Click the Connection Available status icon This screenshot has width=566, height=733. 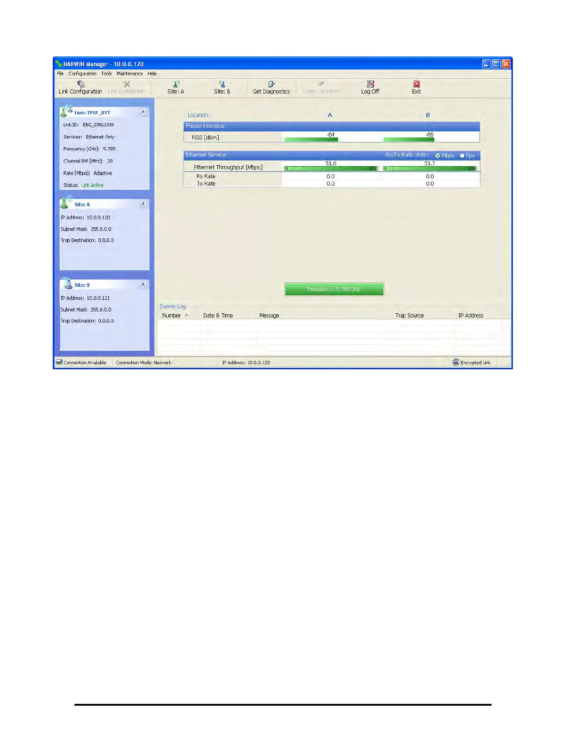(59, 362)
